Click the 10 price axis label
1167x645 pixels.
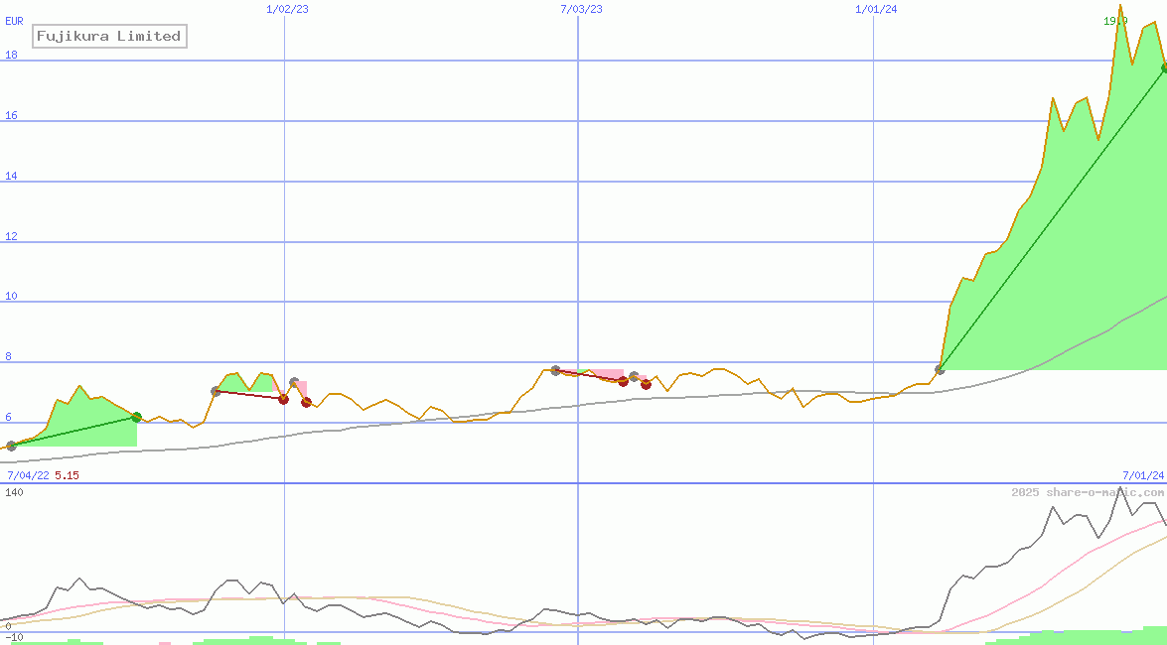[11, 296]
